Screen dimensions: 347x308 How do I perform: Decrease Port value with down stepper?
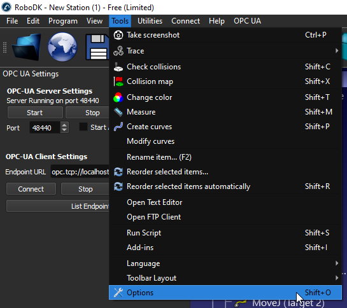tap(64, 130)
